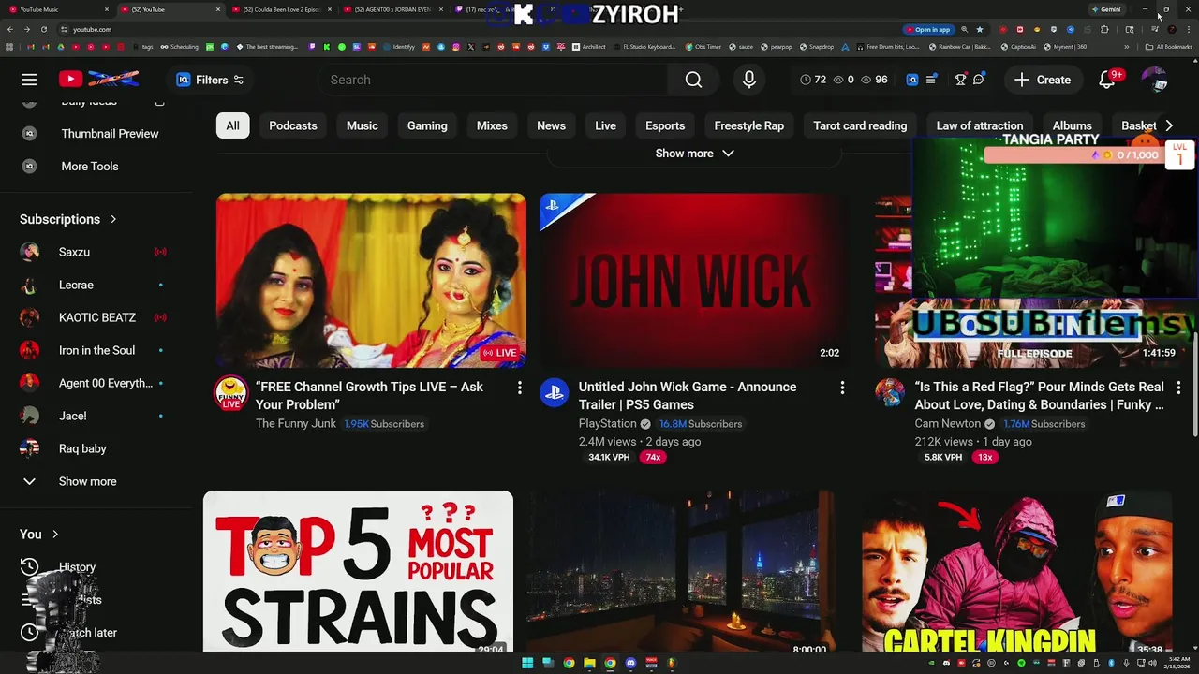
Task: Select the Live chip
Action: tap(606, 125)
